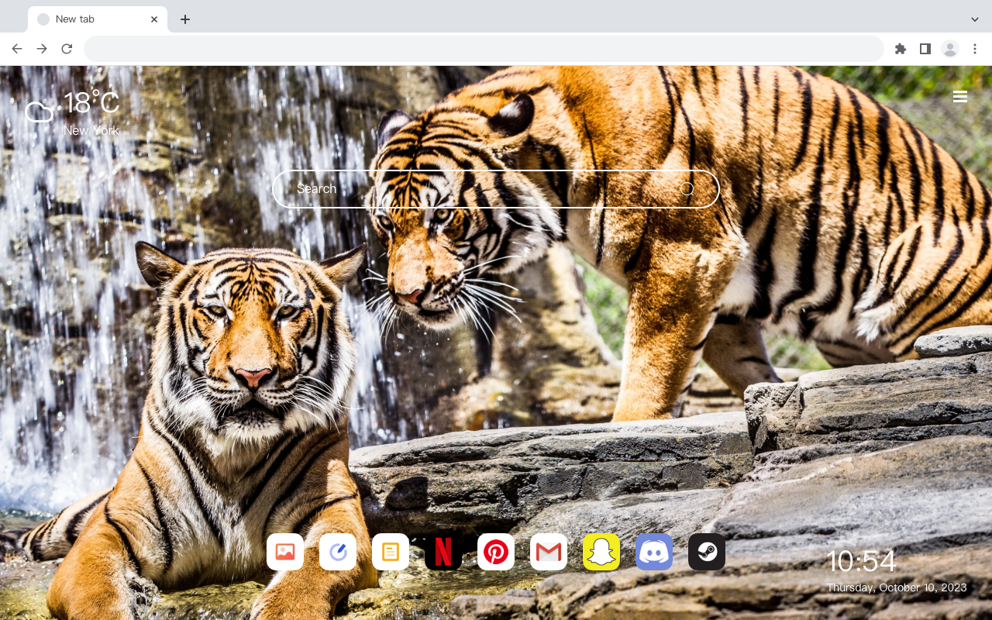
Task: Expand the tab search dropdown arrow
Action: point(975,19)
